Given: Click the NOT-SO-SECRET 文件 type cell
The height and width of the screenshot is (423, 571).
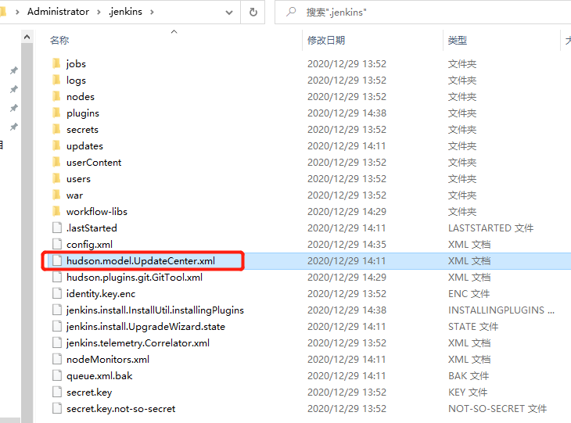Looking at the screenshot, I should click(497, 408).
